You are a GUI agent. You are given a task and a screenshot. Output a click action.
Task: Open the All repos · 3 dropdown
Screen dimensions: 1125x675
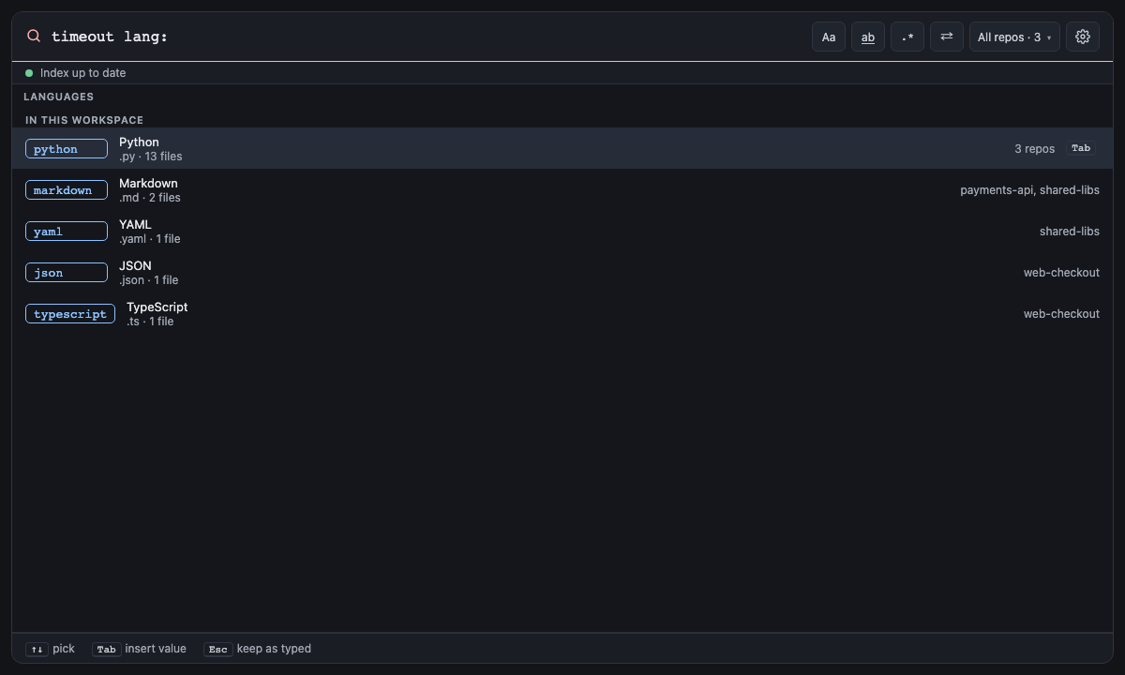click(1014, 37)
